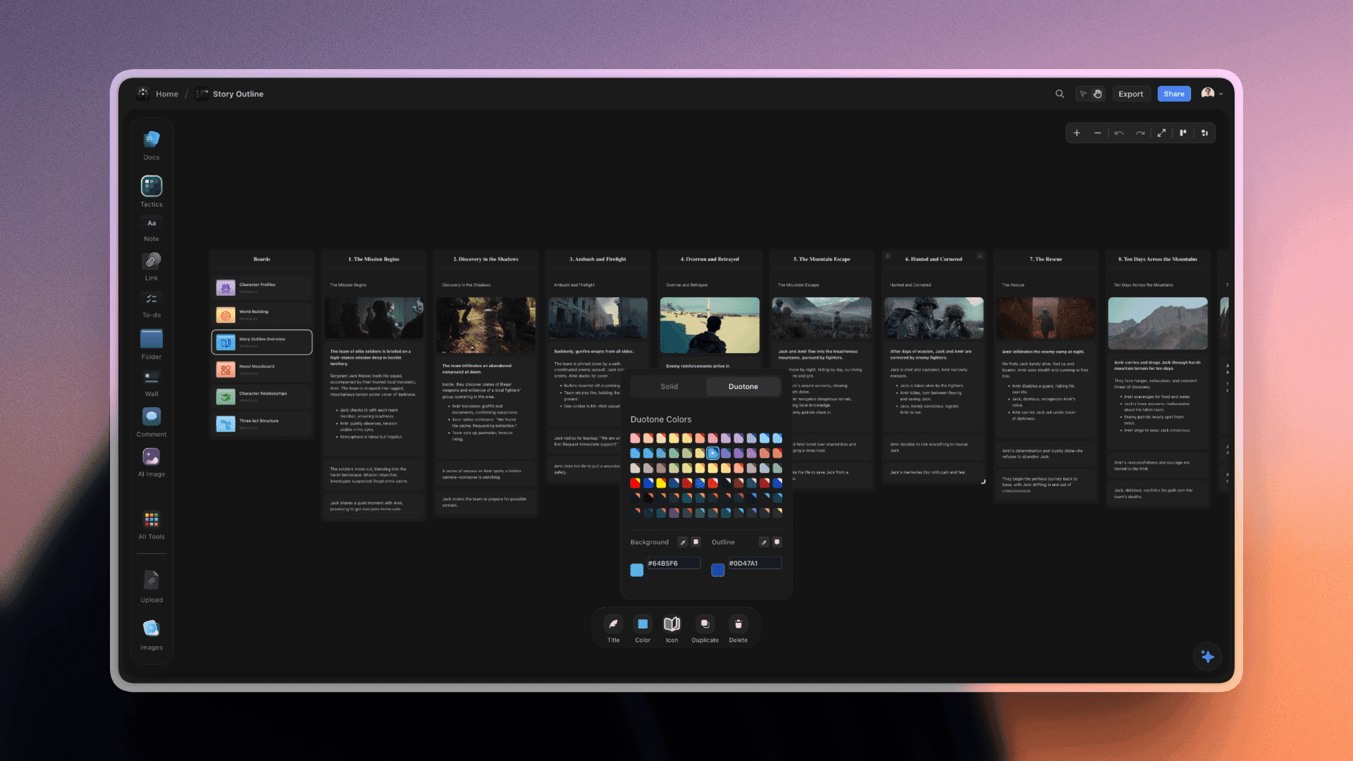
Task: Click the Outline color preview swatch
Action: [x=718, y=570]
